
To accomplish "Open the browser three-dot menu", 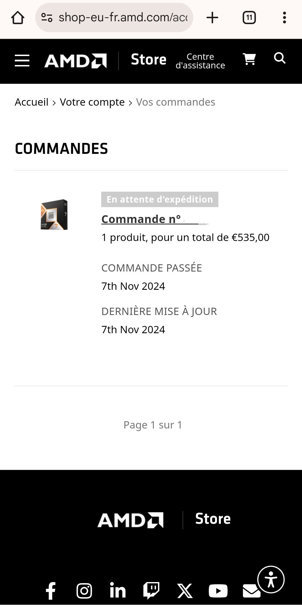I will [284, 18].
